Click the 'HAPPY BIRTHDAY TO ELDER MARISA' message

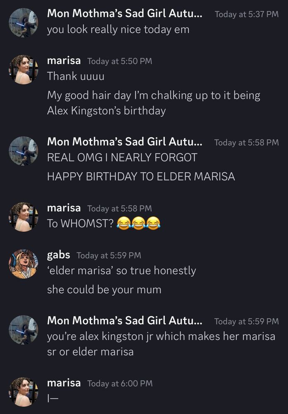click(x=141, y=176)
